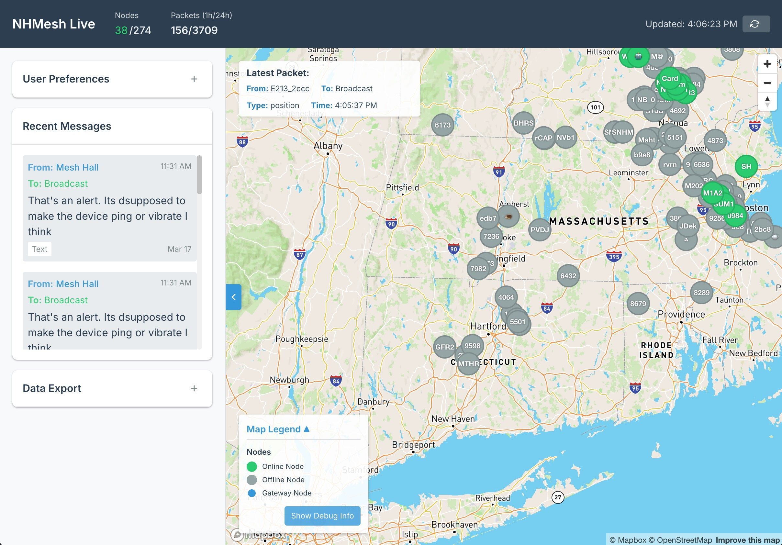
Task: Reset map bearing with compass icon
Action: click(767, 102)
